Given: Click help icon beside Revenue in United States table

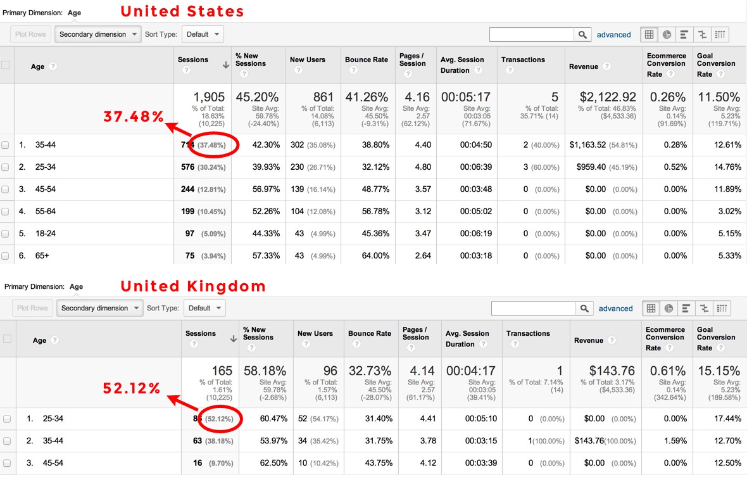Looking at the screenshot, I should 606,67.
